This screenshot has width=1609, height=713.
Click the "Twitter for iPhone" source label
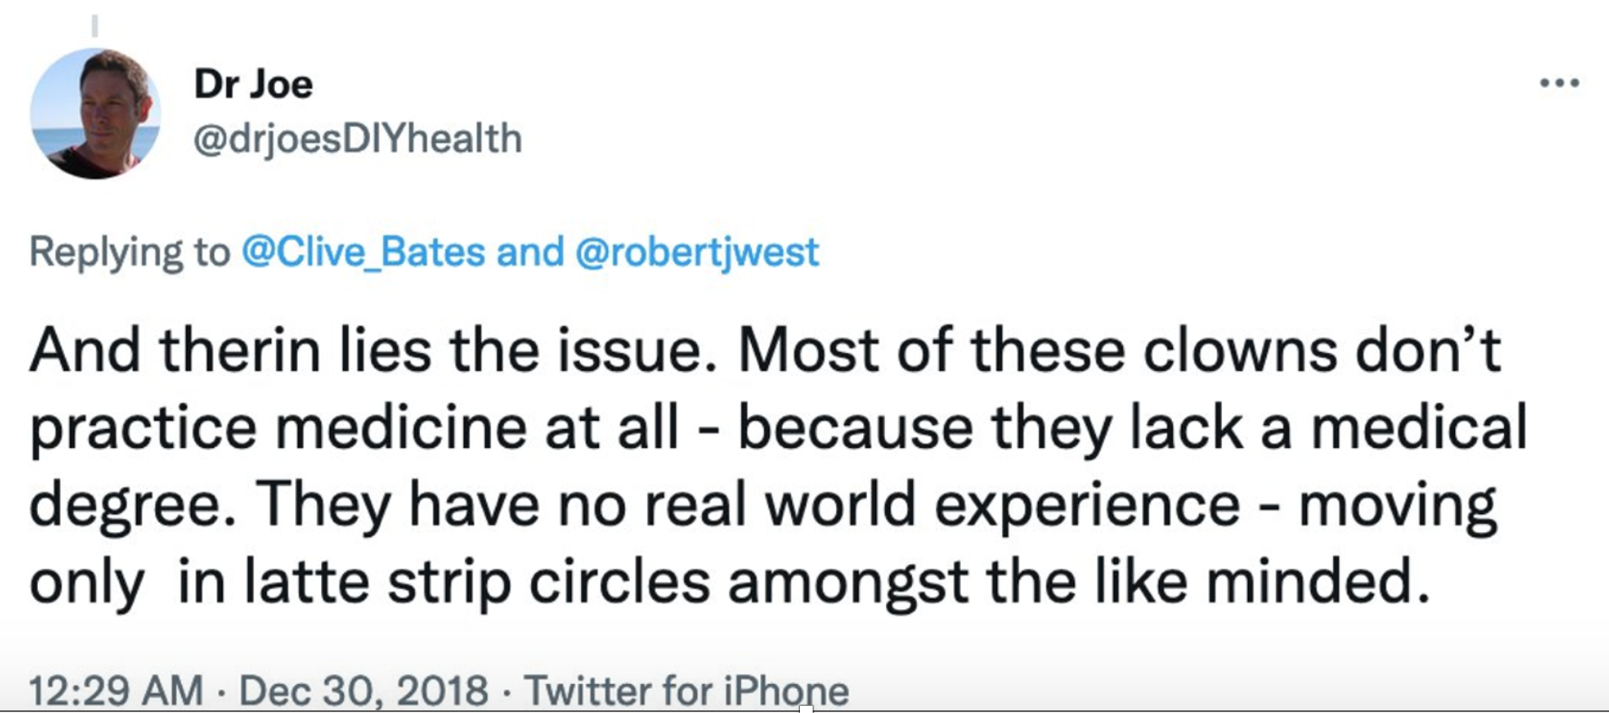(687, 691)
